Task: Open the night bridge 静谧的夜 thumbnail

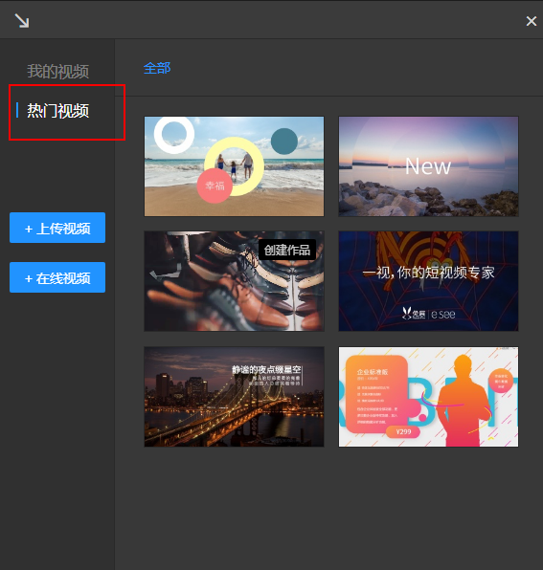Action: [x=234, y=397]
